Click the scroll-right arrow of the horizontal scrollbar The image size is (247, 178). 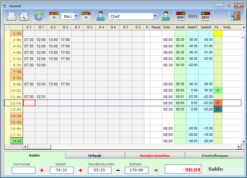239,147
